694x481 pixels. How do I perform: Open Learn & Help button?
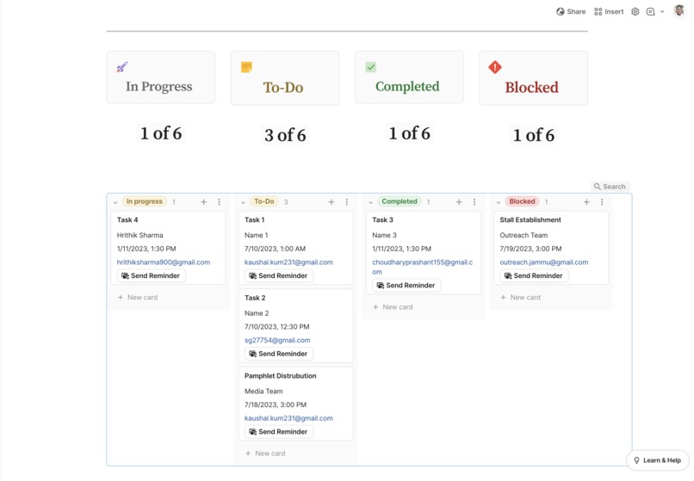657,460
